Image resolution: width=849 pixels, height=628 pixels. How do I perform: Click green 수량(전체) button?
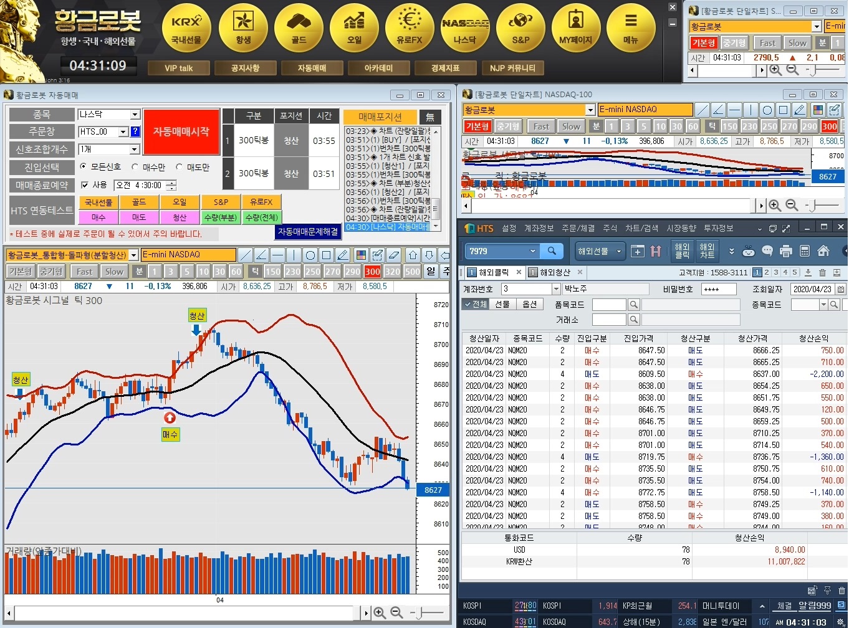[262, 217]
